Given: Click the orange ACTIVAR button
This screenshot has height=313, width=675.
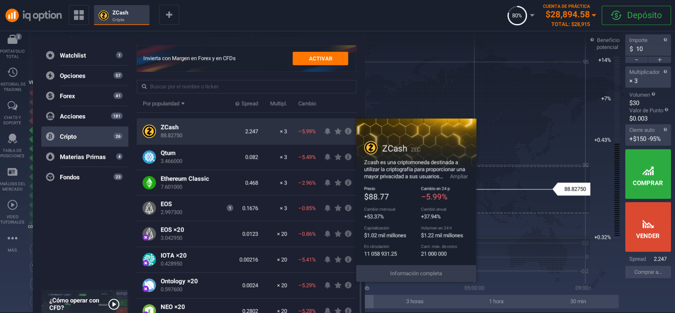Looking at the screenshot, I should coord(320,59).
